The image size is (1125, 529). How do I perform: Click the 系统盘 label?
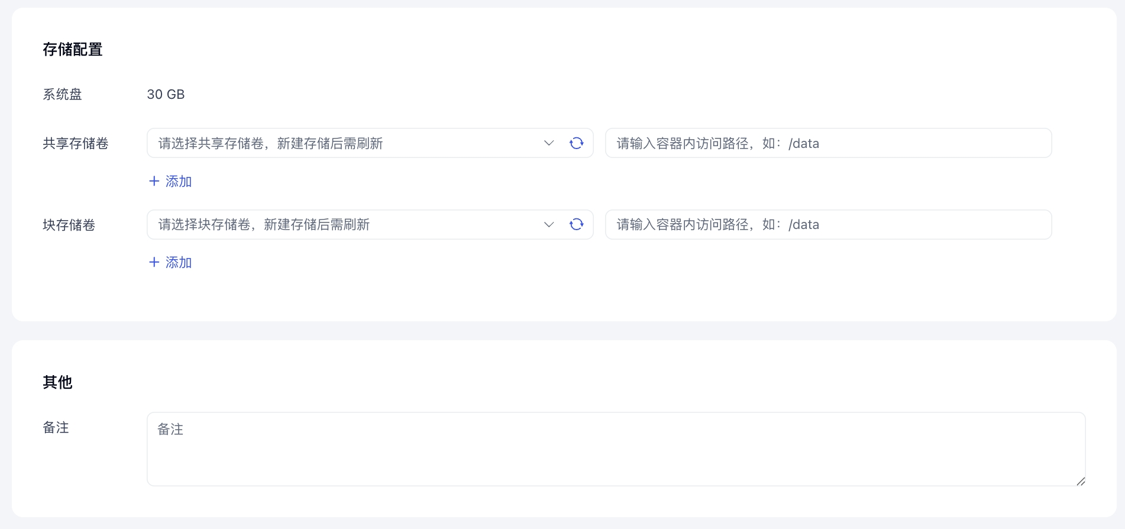63,94
